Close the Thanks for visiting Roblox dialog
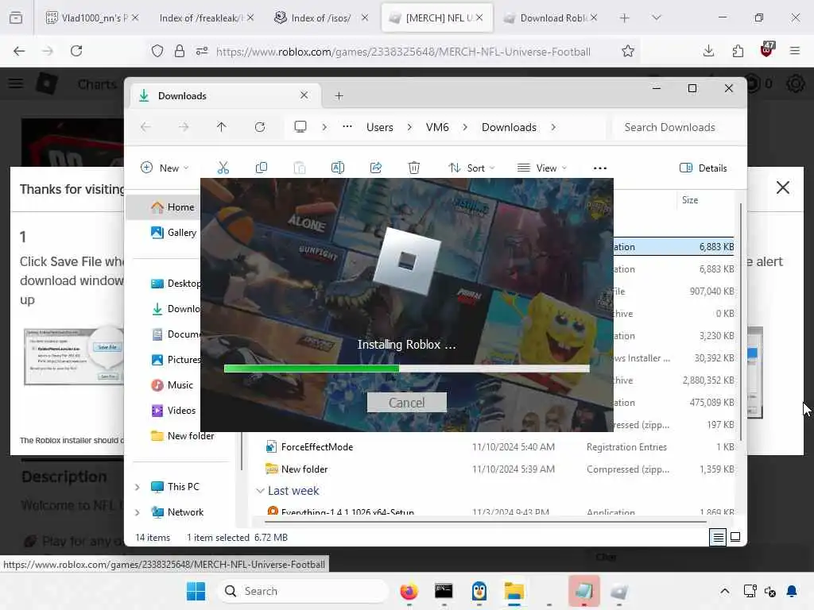The image size is (814, 610). coord(783,187)
